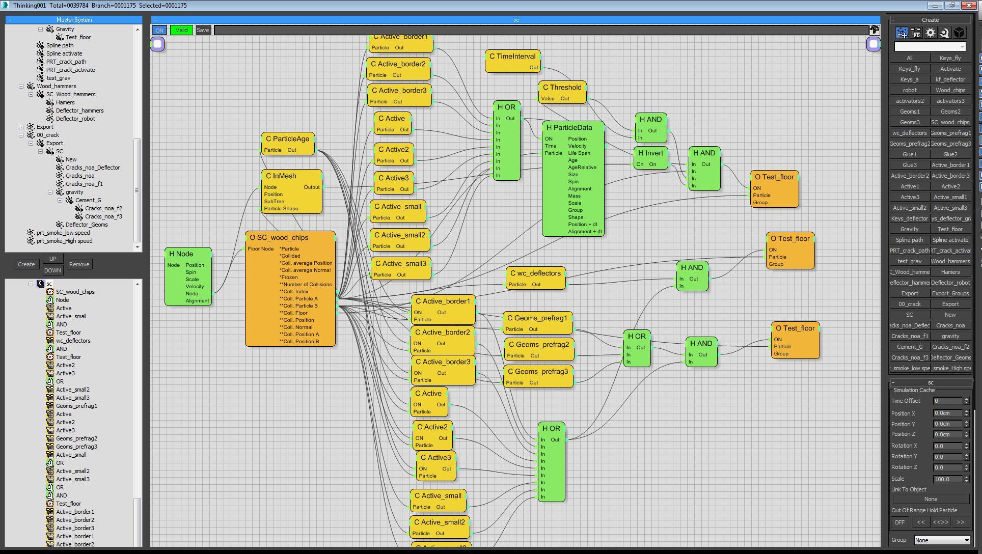Select the particle operators create icon
This screenshot has width=982, height=554.
pos(902,33)
